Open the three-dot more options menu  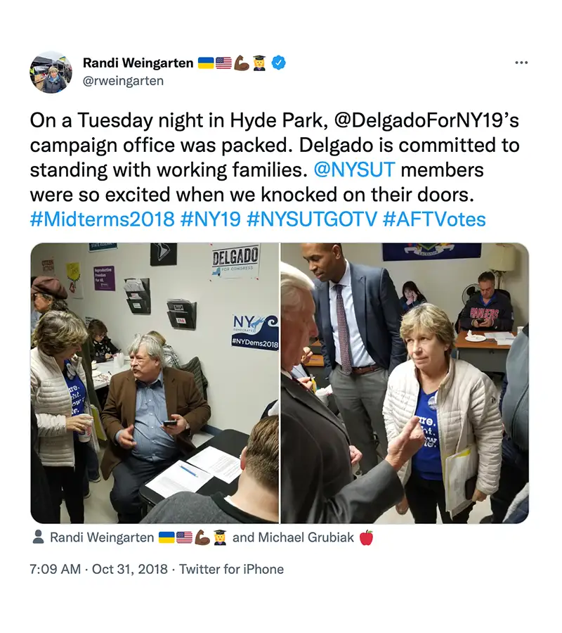(x=521, y=63)
